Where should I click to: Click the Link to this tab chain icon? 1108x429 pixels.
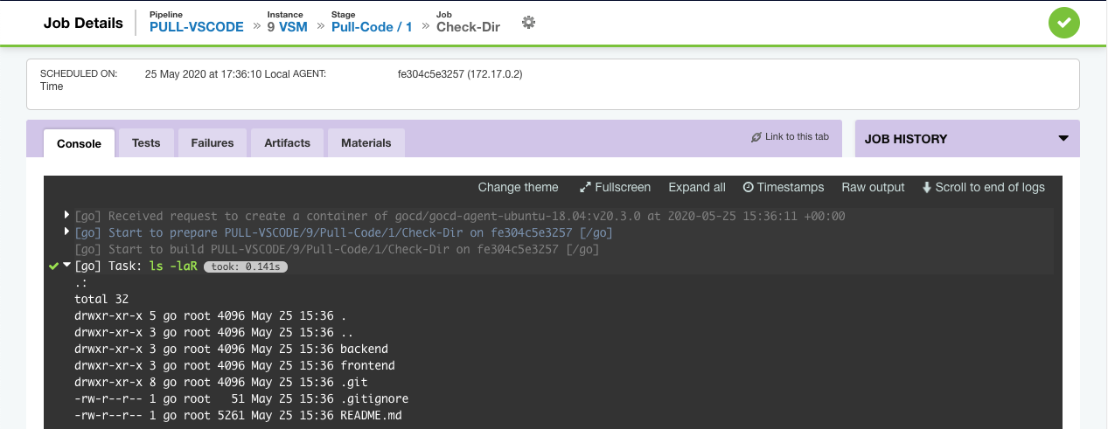pos(756,137)
